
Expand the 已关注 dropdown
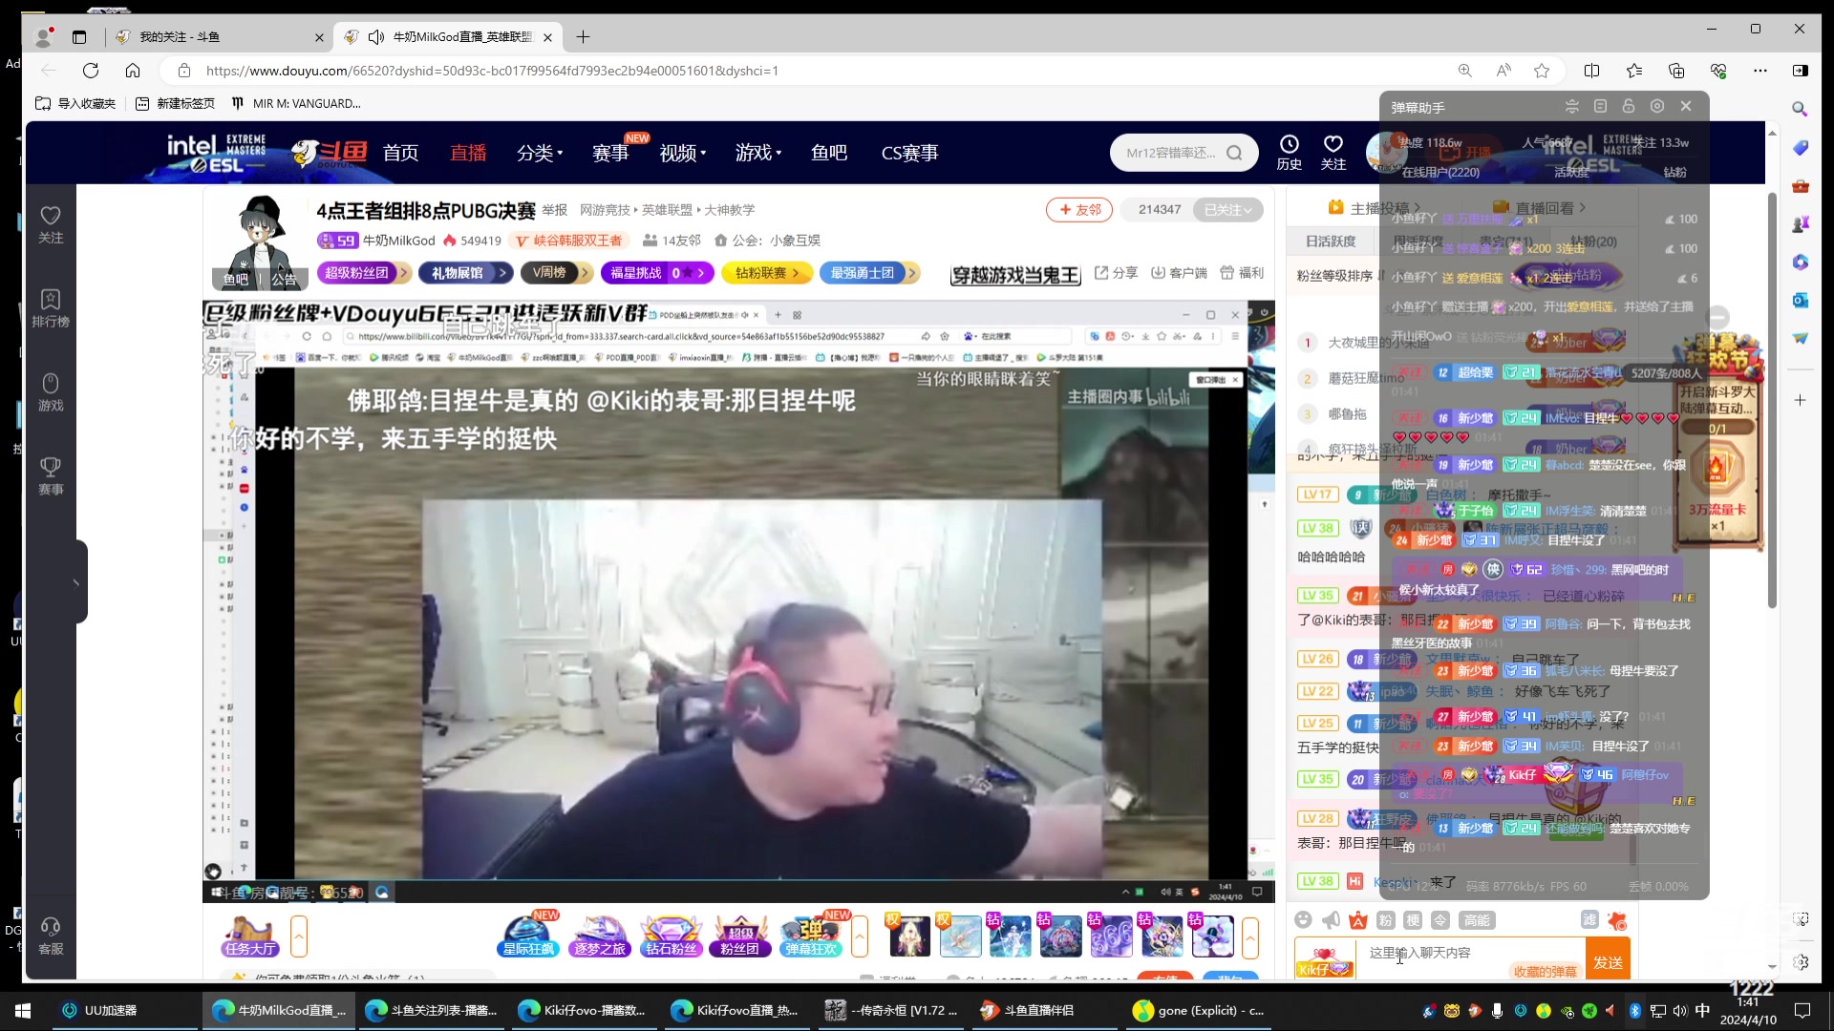(1228, 210)
